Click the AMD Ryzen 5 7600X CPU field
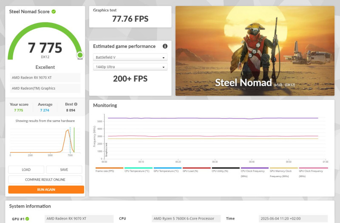Screen dimensions: 340x223 [x=186, y=218]
